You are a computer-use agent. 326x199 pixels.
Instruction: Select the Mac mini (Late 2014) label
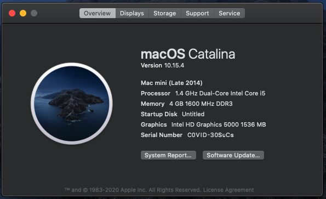coord(171,83)
